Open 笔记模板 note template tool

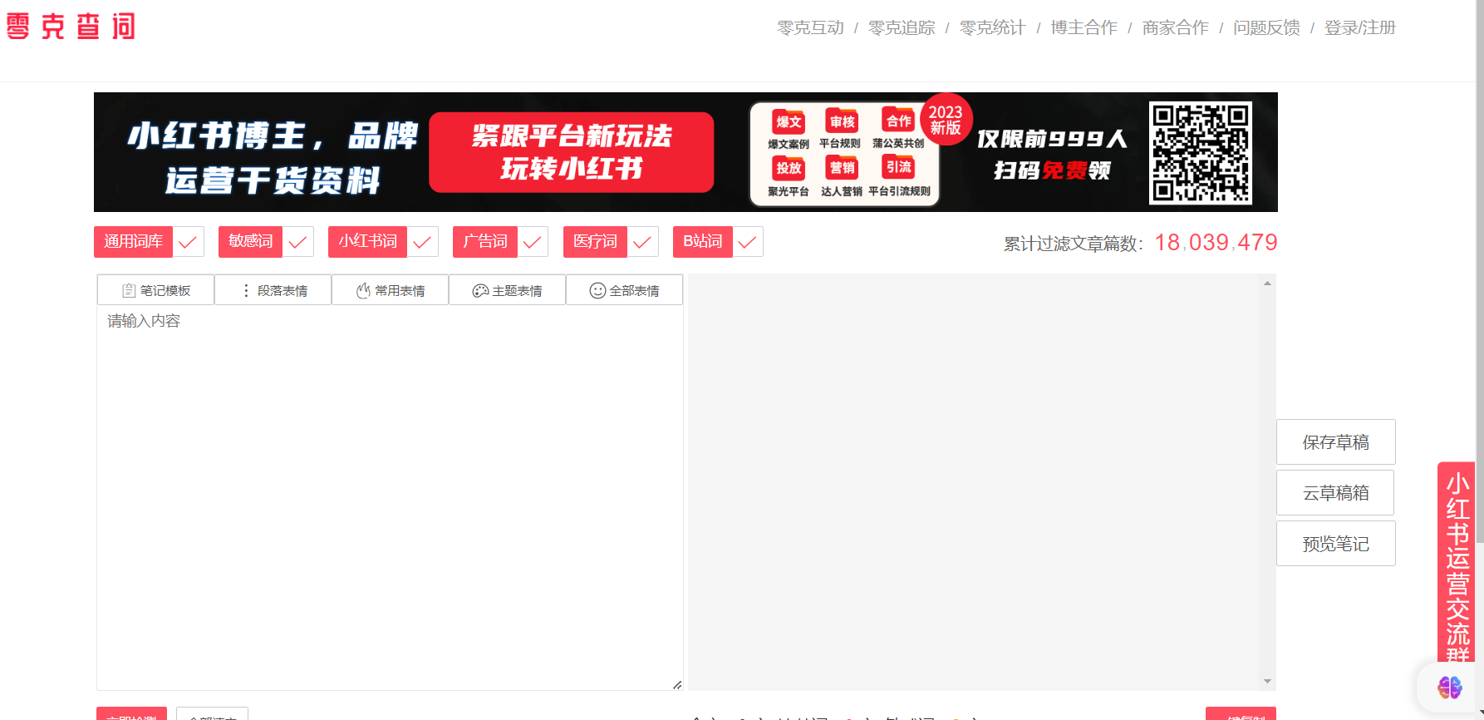[x=156, y=290]
